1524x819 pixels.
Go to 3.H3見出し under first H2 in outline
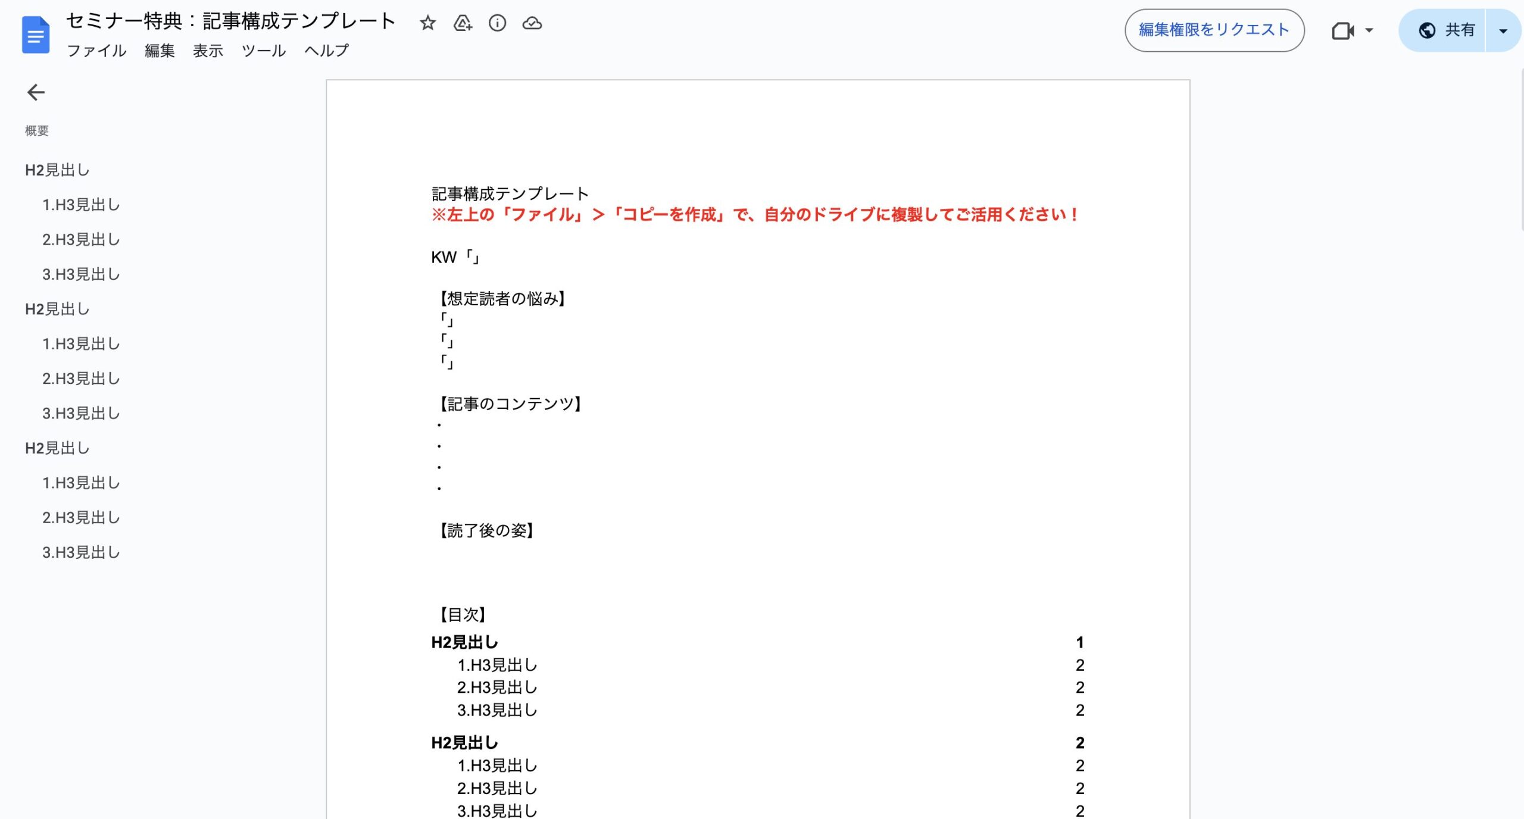[81, 274]
